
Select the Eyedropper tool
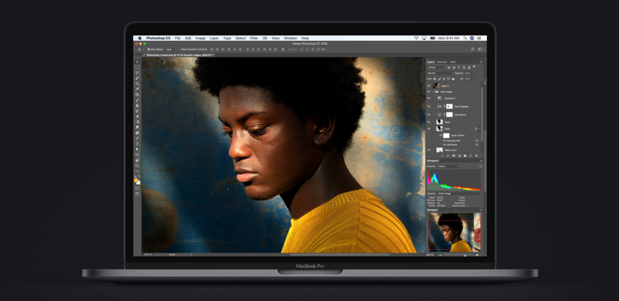click(137, 89)
